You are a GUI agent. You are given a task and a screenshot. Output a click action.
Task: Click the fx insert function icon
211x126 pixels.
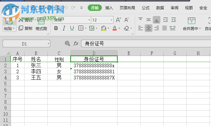point(76,43)
